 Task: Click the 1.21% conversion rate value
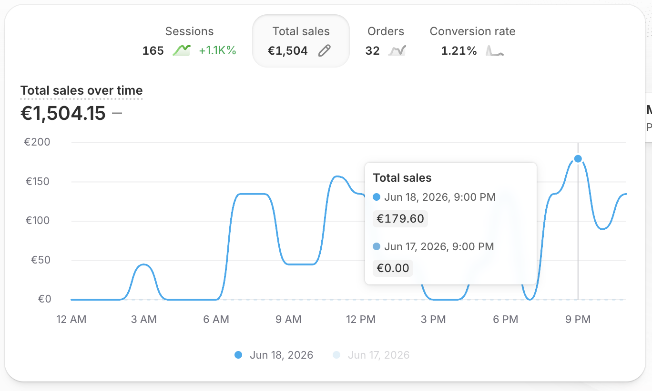click(459, 51)
